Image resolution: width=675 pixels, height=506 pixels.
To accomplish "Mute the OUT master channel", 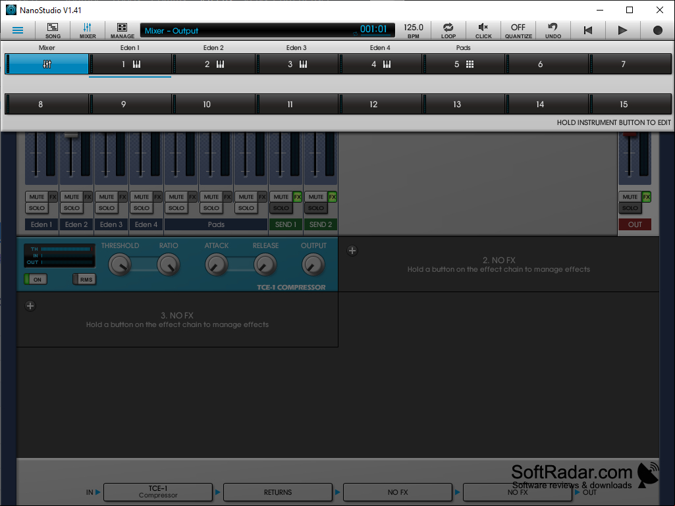I will [630, 197].
